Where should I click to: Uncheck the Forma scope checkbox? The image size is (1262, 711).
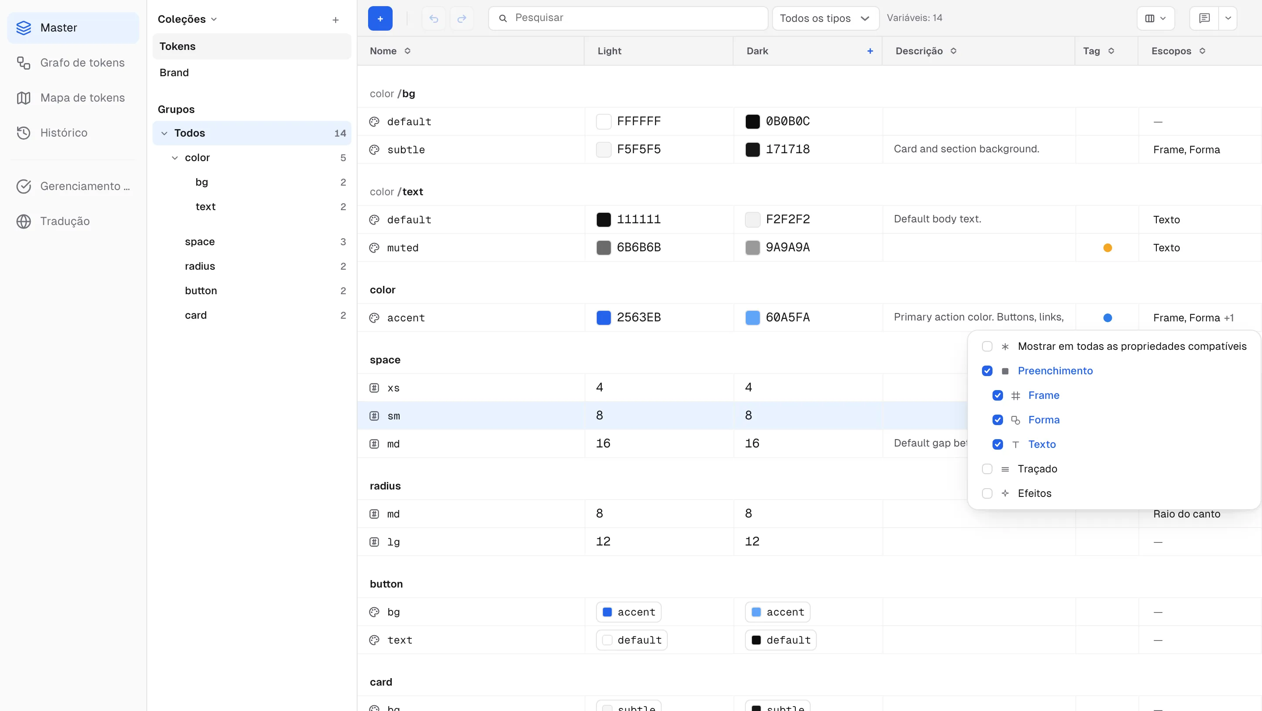[x=997, y=420]
